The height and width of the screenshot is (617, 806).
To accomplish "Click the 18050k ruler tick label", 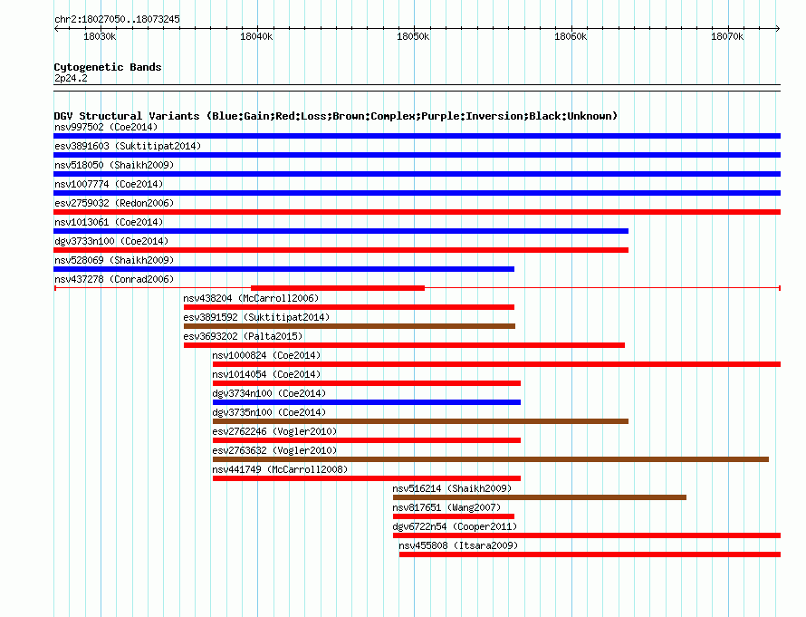I will 413,36.
